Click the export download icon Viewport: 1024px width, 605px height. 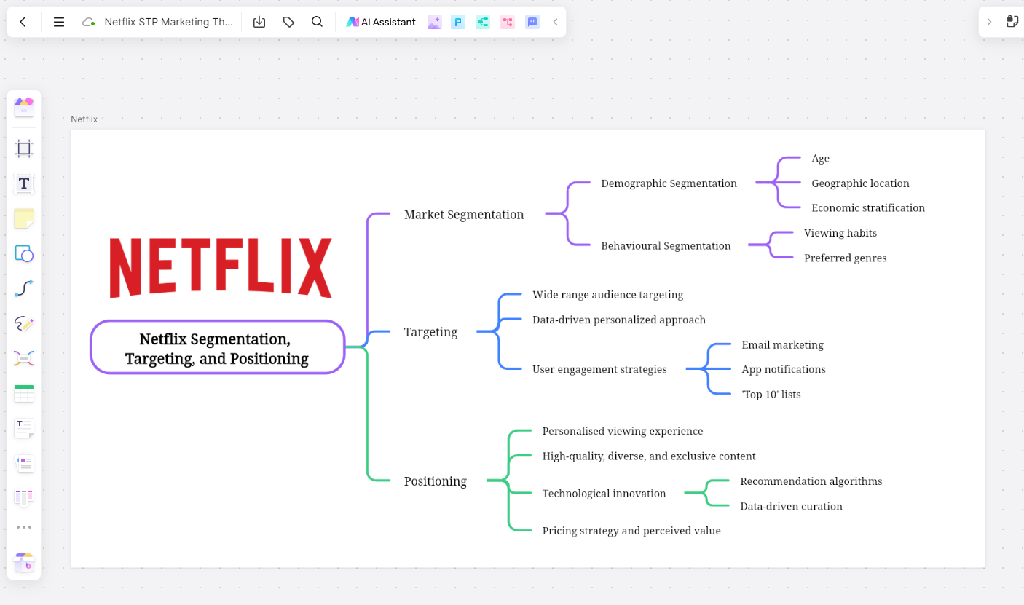click(259, 22)
